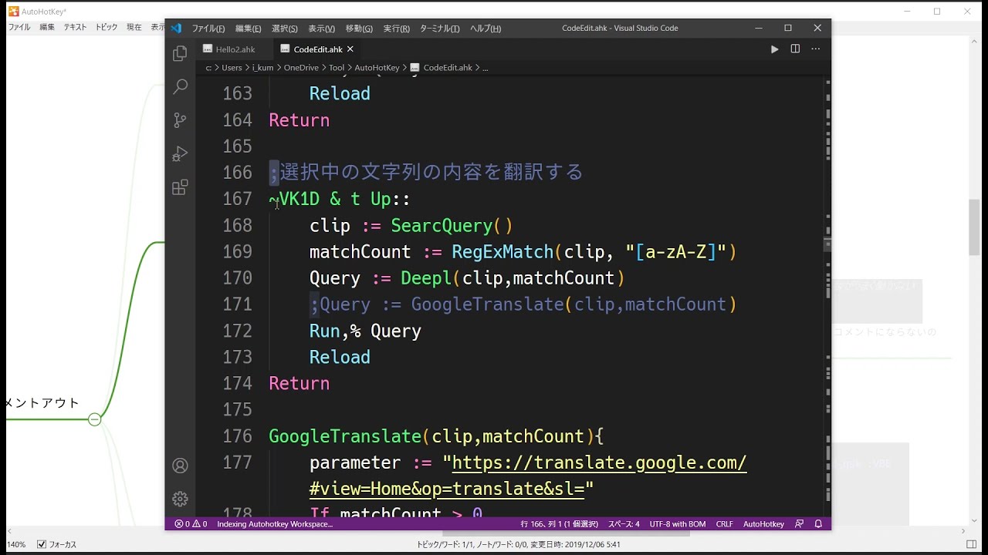Viewport: 988px width, 555px height.
Task: Open the editor More Actions ellipsis
Action: point(815,49)
